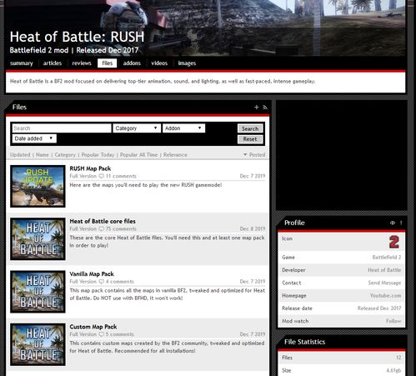Viewport: 416px width, 376px height.
Task: Switch to the reviews tab
Action: click(x=82, y=63)
